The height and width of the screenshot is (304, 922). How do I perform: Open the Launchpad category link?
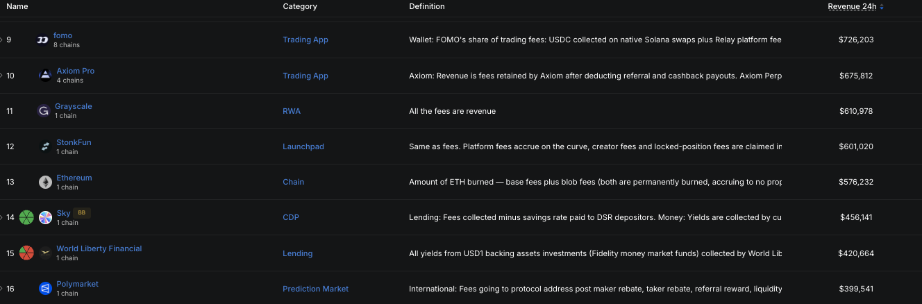(303, 146)
